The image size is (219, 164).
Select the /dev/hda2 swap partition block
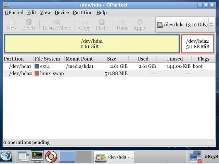click(x=197, y=44)
